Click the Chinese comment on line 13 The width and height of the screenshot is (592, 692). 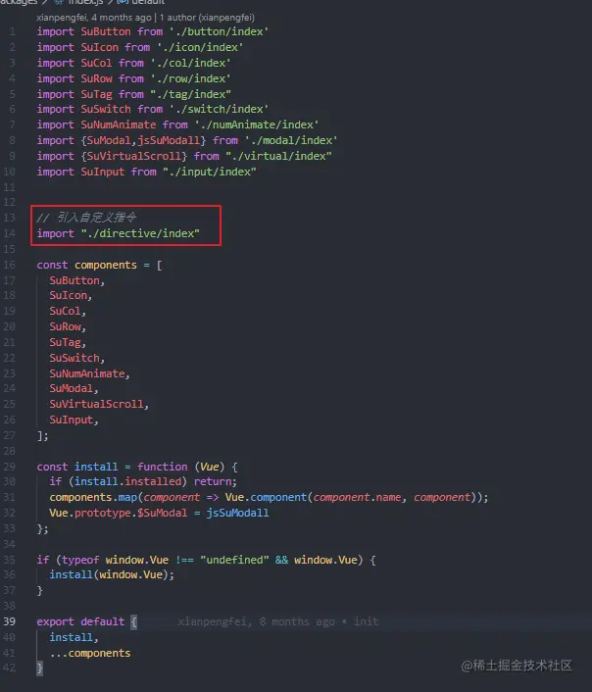86,218
